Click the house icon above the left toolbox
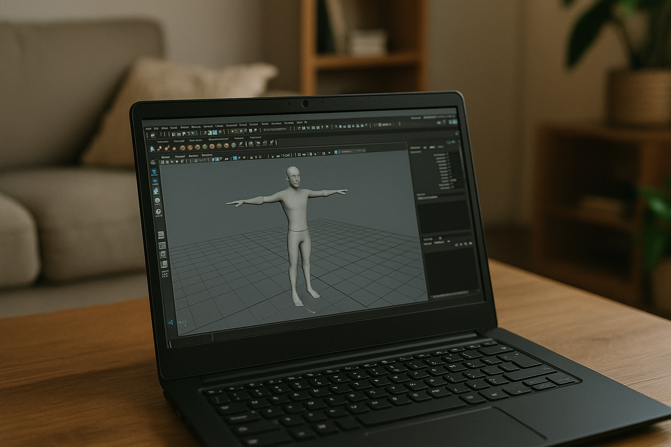This screenshot has width=671, height=447. pos(152,161)
